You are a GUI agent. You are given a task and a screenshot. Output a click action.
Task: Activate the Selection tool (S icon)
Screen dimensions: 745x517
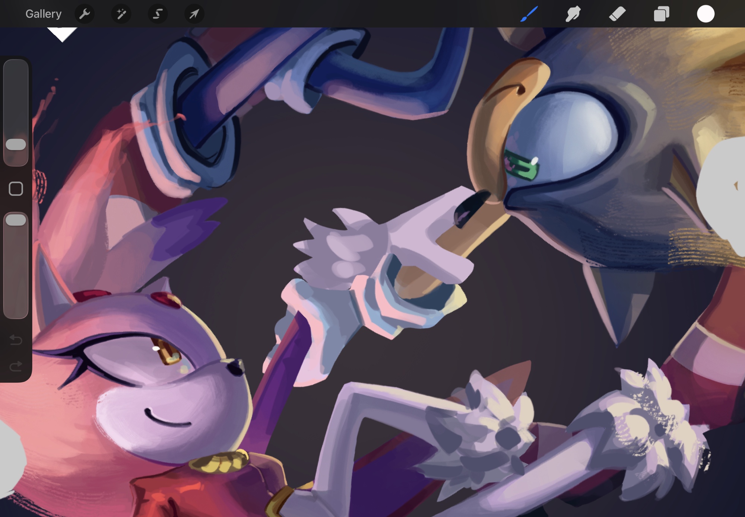pyautogui.click(x=158, y=14)
